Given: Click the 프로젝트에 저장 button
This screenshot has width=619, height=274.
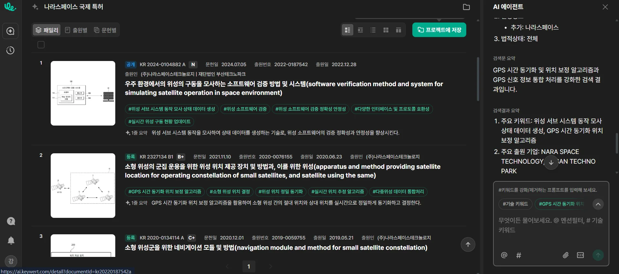Looking at the screenshot, I should click(x=439, y=30).
